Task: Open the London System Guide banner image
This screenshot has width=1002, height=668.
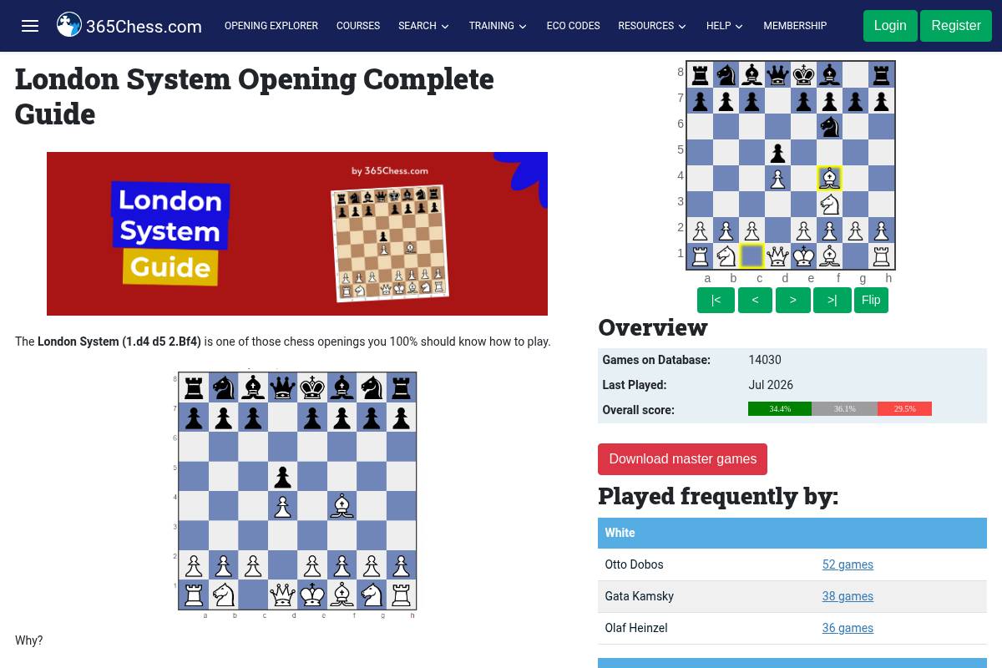Action: 297,234
